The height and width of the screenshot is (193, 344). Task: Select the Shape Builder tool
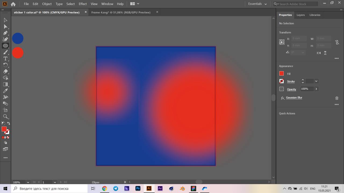click(x=5, y=78)
